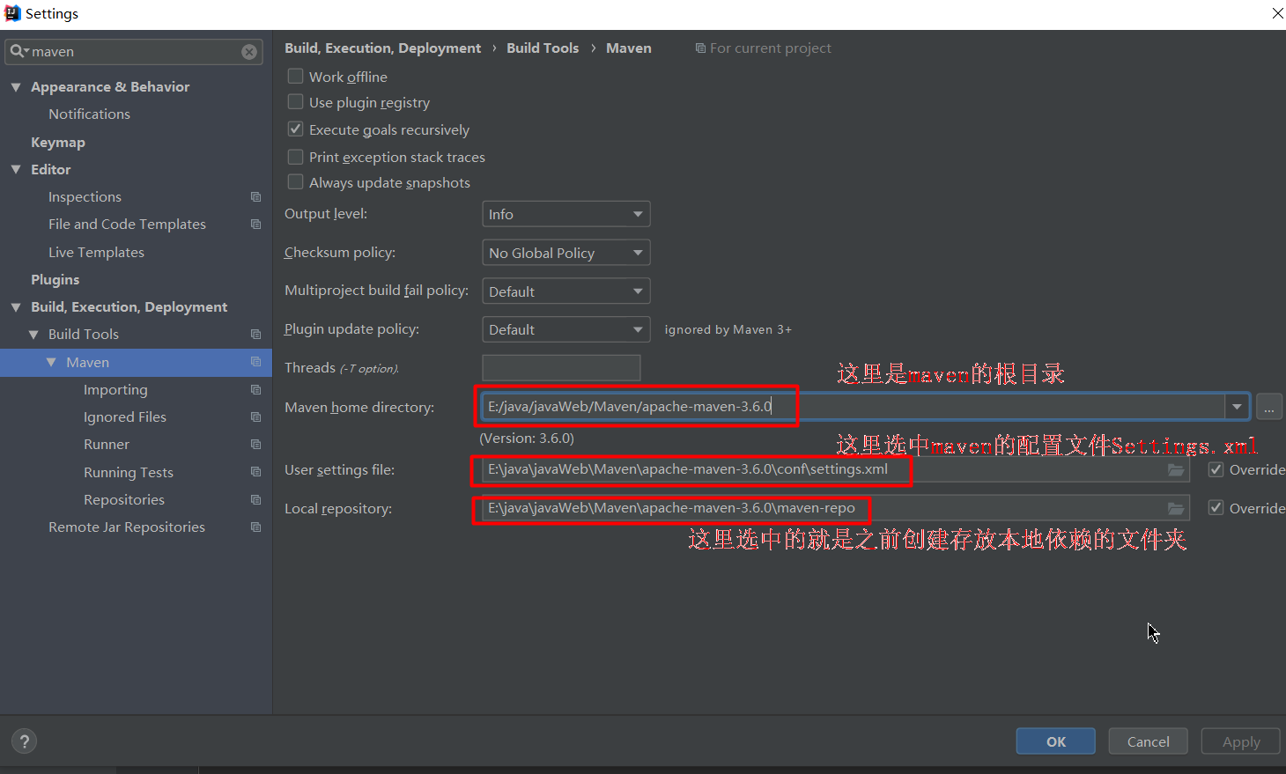1286x774 pixels.
Task: Click project-level icon beside Runner
Action: 255,445
